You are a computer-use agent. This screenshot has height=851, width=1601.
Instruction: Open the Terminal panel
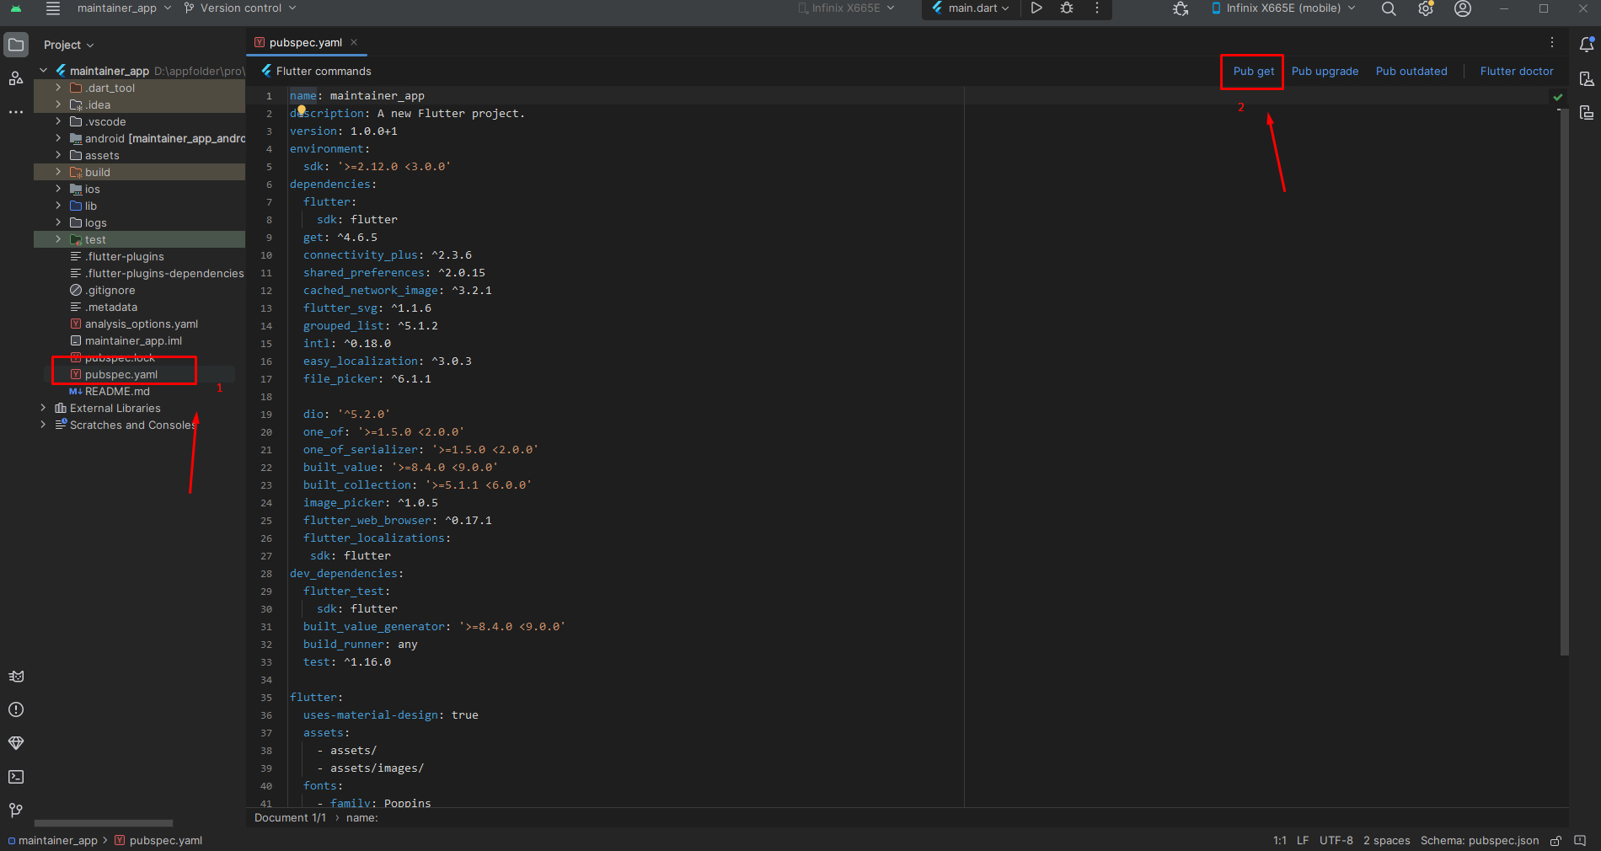pyautogui.click(x=16, y=777)
